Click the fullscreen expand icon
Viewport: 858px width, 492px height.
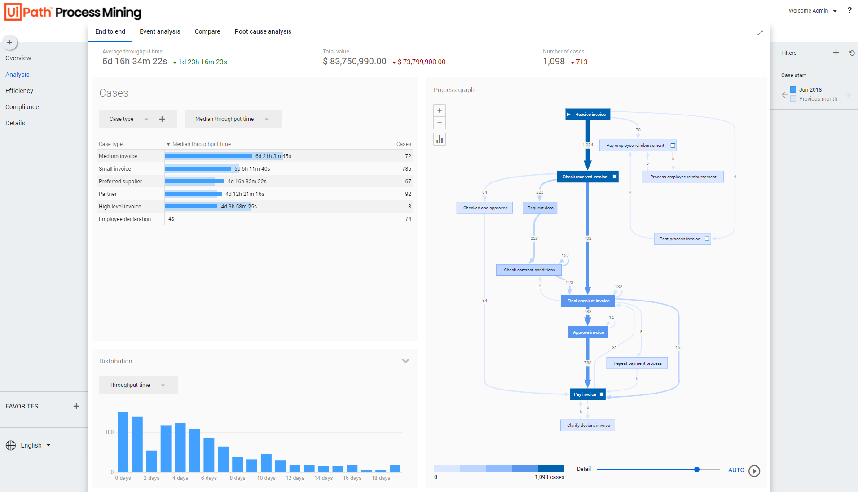(760, 33)
